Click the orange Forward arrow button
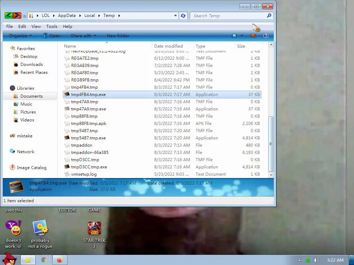The height and width of the screenshot is (265, 354). pos(17,16)
